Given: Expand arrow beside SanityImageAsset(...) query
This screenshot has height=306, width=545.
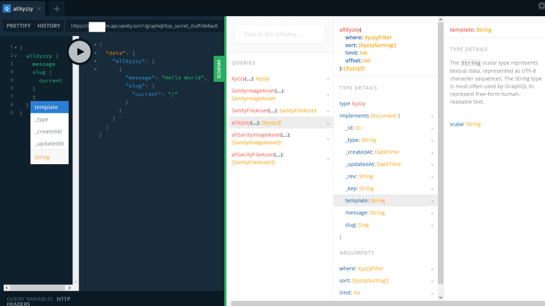Looking at the screenshot, I should 328,95.
